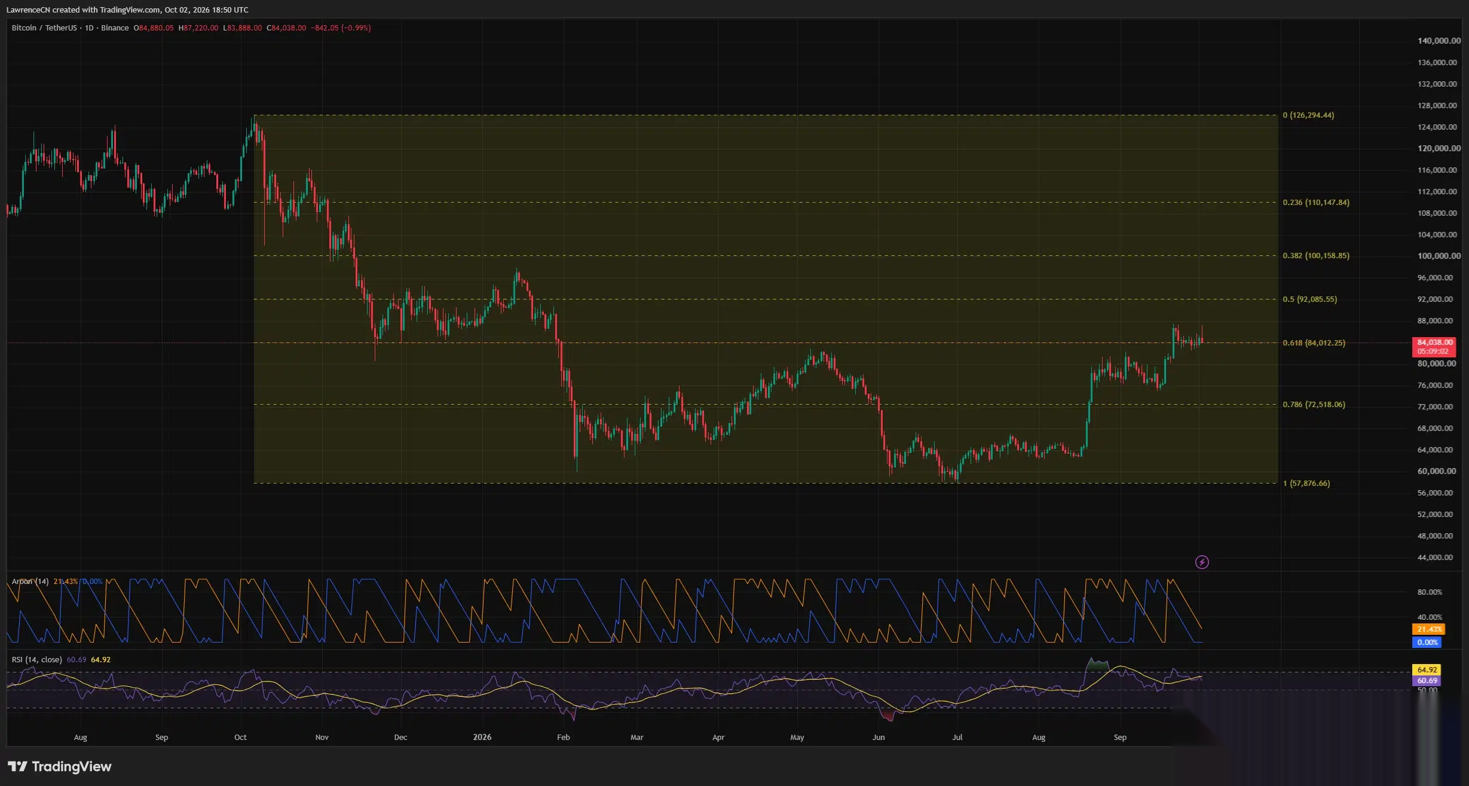Click the TradingView logo at bottom left
The image size is (1469, 786).
point(59,766)
